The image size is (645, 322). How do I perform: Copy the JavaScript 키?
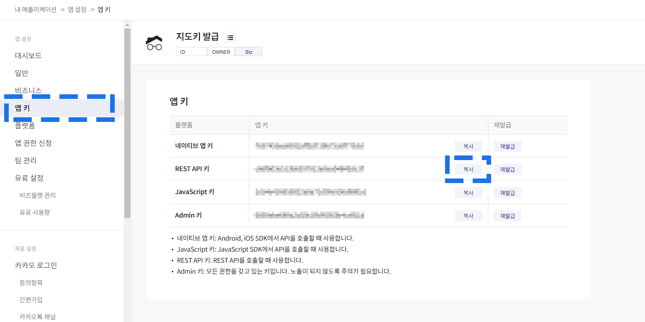(468, 193)
